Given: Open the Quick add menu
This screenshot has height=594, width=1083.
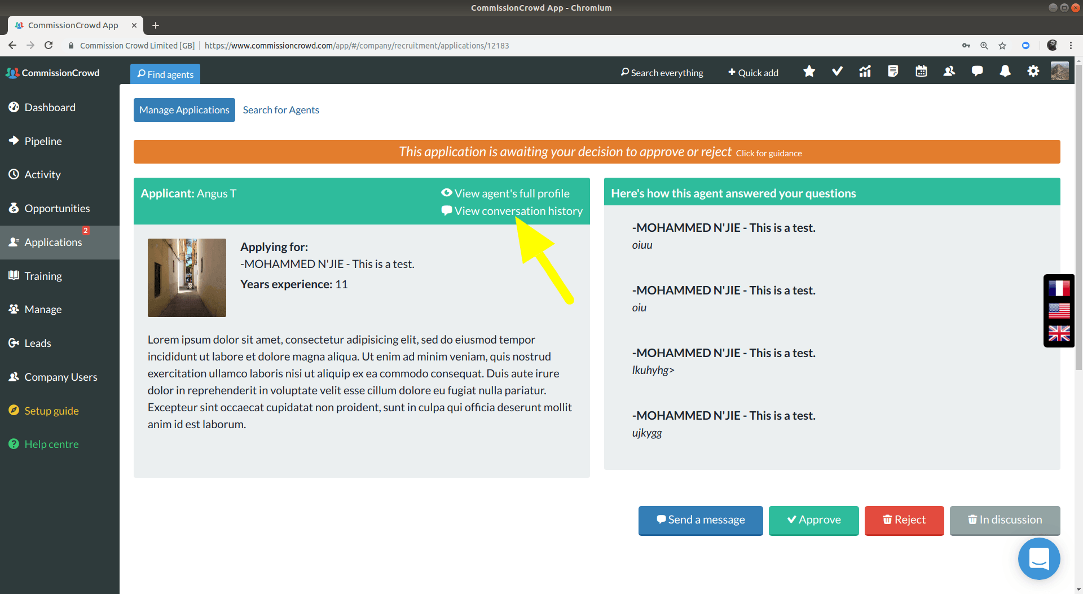Looking at the screenshot, I should tap(753, 73).
